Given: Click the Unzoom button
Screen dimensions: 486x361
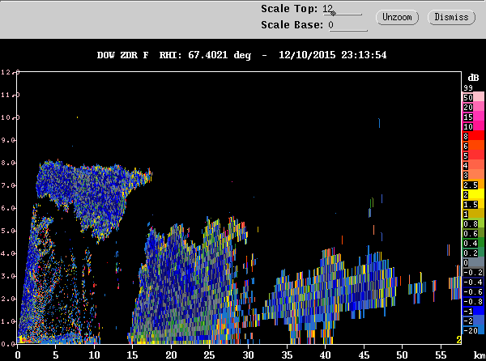Looking at the screenshot, I should pyautogui.click(x=397, y=17).
